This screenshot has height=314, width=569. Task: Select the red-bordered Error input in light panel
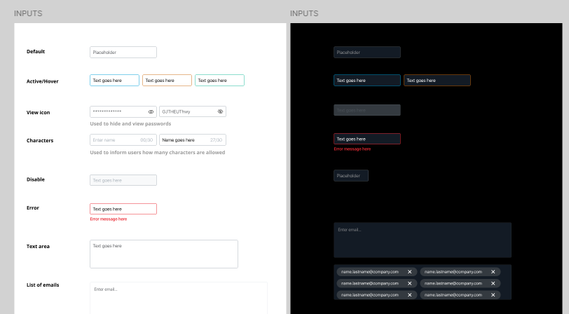coord(123,209)
